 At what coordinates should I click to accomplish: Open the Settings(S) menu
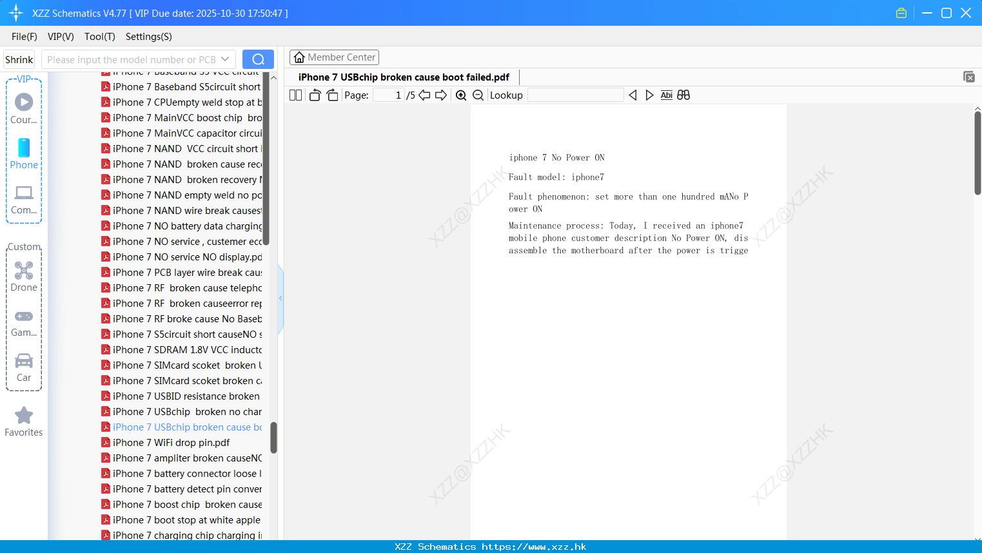(149, 37)
